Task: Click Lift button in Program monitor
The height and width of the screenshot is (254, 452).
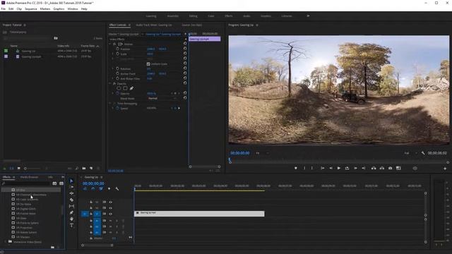Action: (374, 168)
